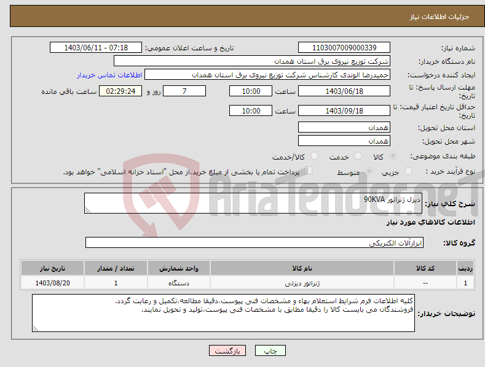This screenshot has width=485, height=367.
Task: Toggle the اسناد خزانه اسلامی payment checkbox
Action: (x=309, y=171)
